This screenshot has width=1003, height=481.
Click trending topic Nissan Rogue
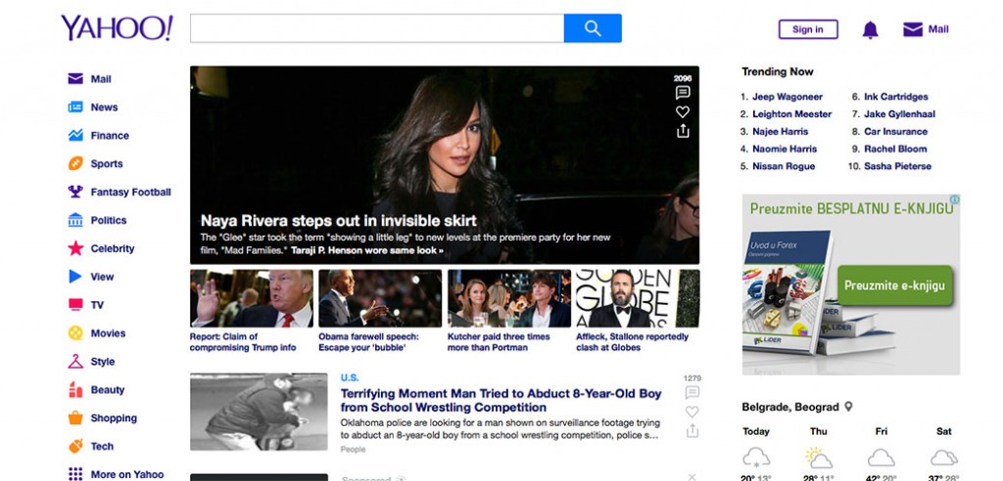pyautogui.click(x=784, y=166)
